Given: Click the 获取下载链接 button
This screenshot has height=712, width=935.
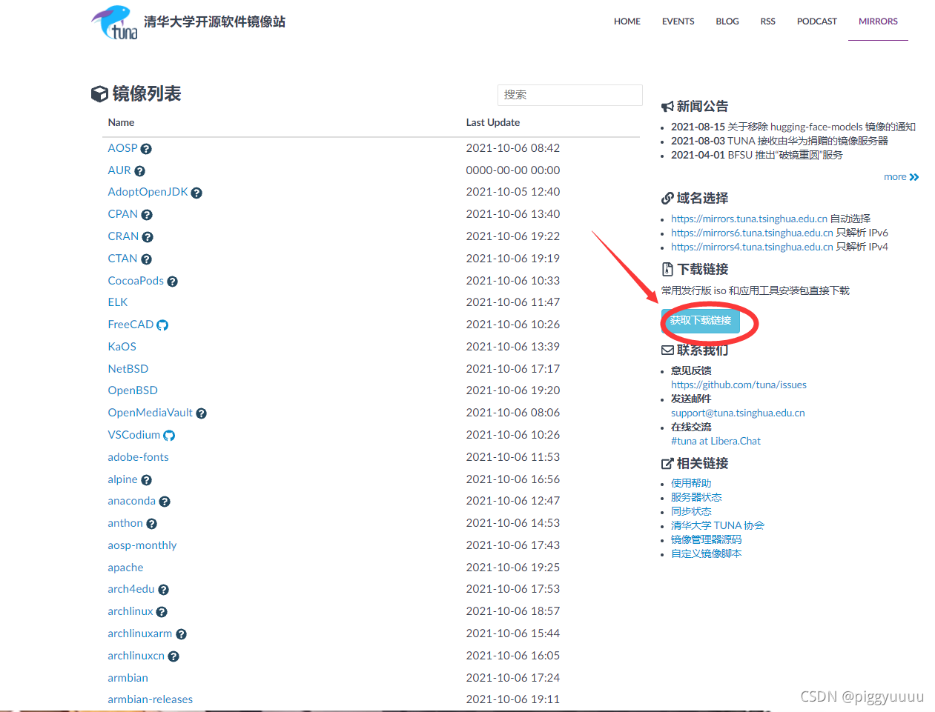Looking at the screenshot, I should 701,321.
